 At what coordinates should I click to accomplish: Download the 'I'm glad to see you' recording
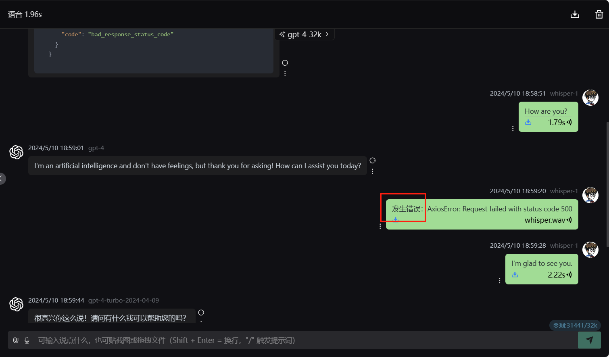click(x=515, y=275)
